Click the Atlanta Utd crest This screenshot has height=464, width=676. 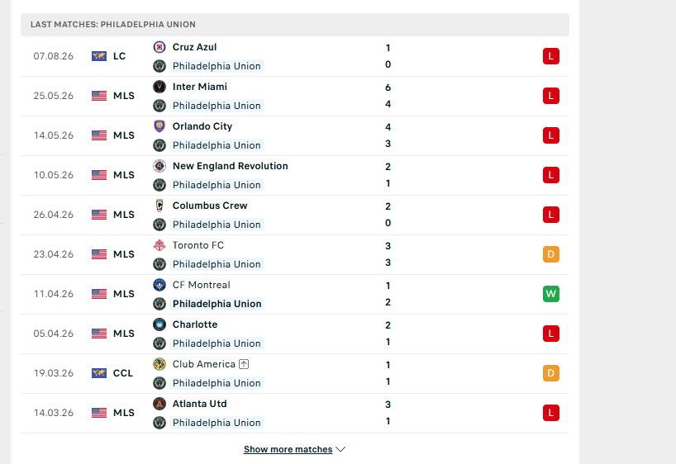(159, 404)
